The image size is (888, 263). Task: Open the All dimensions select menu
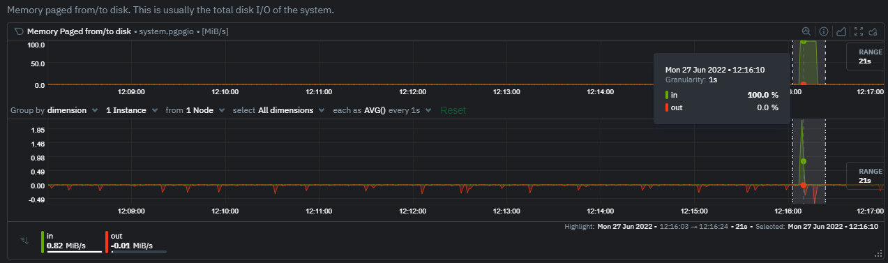(278, 110)
